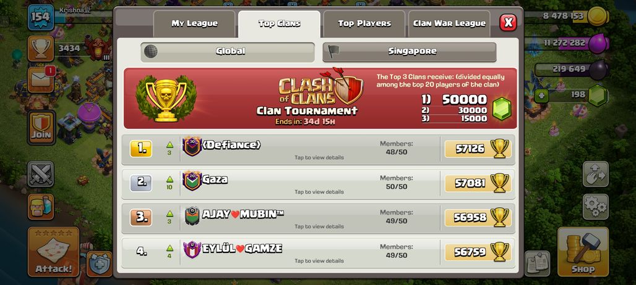
Task: Tap the crossed swords clan war icon
Action: tap(41, 174)
